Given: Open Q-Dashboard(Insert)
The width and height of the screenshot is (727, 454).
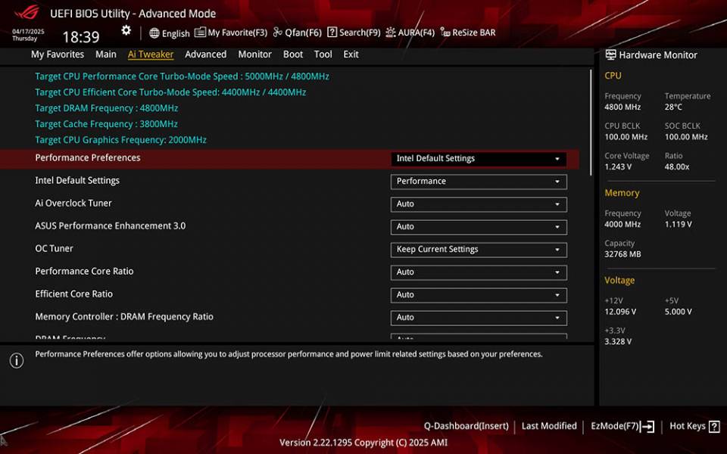Looking at the screenshot, I should tap(466, 426).
